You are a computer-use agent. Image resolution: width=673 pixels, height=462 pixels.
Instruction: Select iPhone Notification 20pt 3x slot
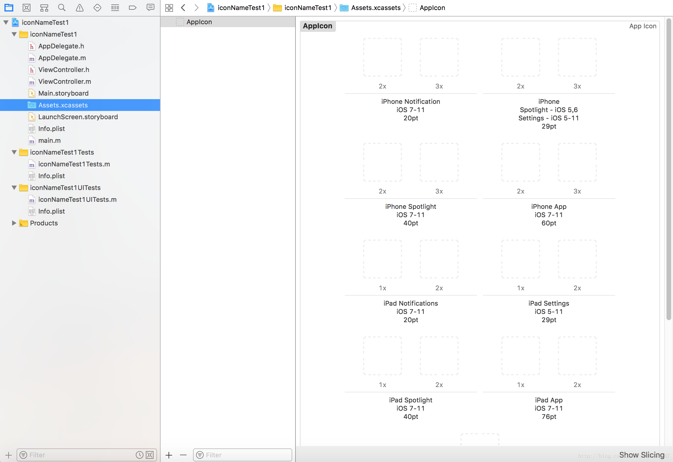click(439, 57)
